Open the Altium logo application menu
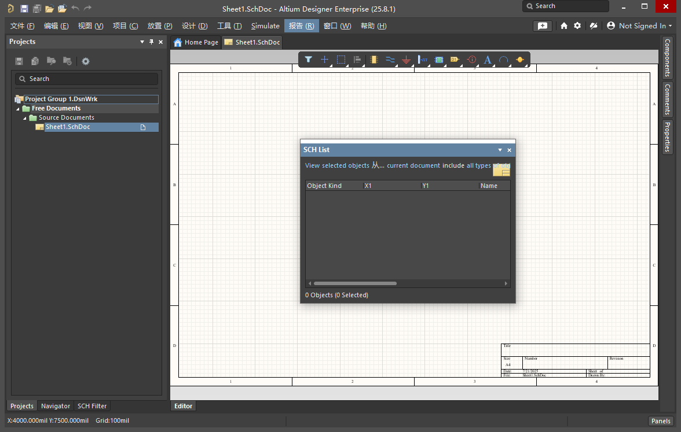 point(11,8)
